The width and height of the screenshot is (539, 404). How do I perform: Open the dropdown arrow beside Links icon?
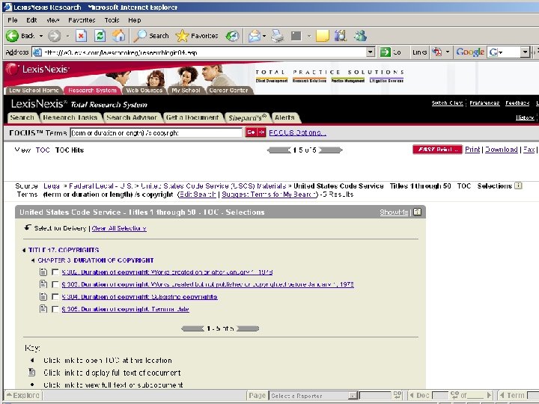click(x=448, y=52)
